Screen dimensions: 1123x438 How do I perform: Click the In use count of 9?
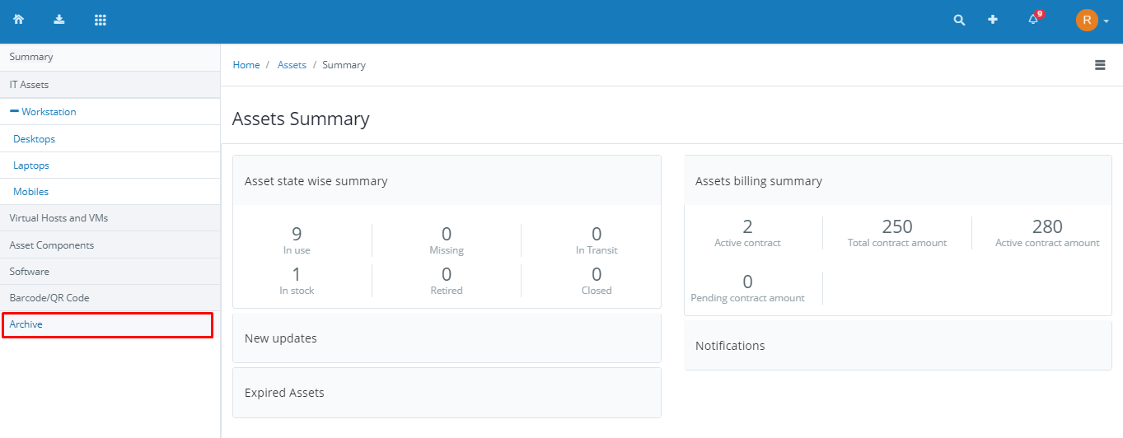(297, 235)
